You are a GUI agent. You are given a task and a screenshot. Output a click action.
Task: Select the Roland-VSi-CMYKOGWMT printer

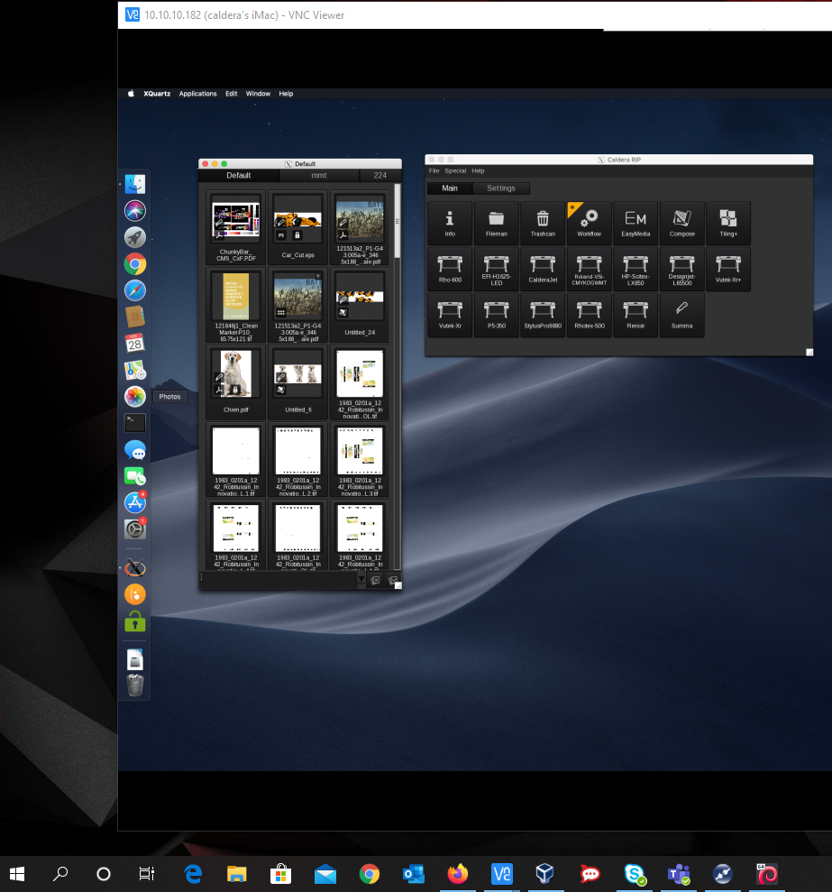[x=589, y=269]
